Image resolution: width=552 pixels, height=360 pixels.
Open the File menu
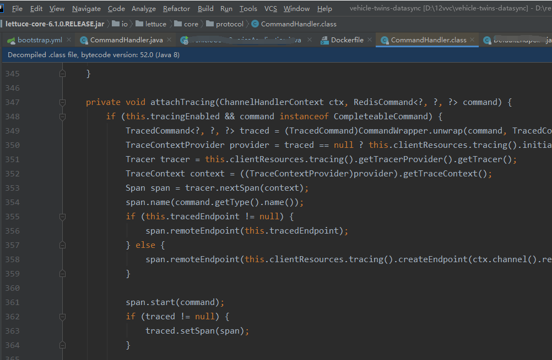pos(17,8)
